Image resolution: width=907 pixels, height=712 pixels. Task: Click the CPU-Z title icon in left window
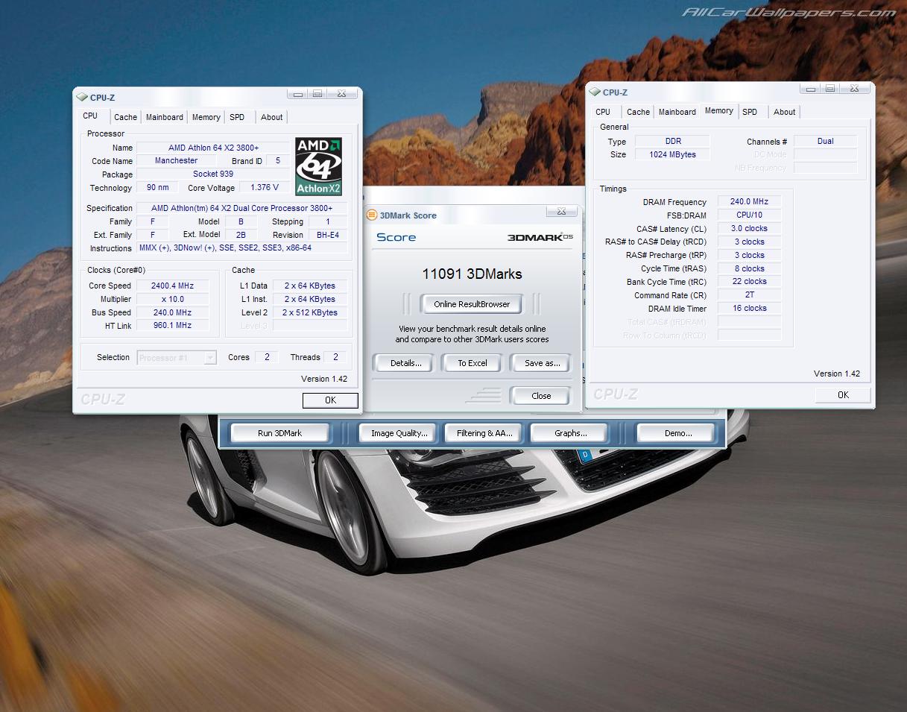click(x=82, y=97)
